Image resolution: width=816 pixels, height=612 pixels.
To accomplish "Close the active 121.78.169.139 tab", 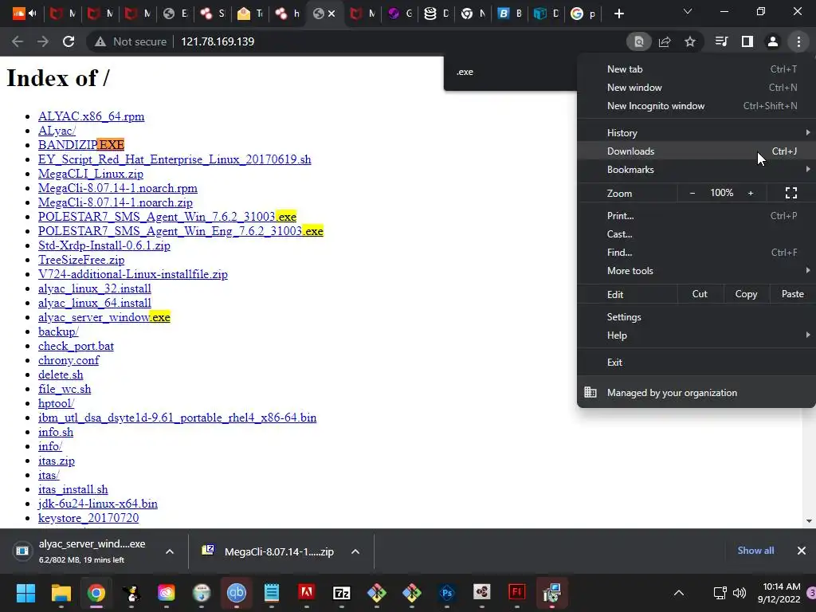I will (x=331, y=14).
